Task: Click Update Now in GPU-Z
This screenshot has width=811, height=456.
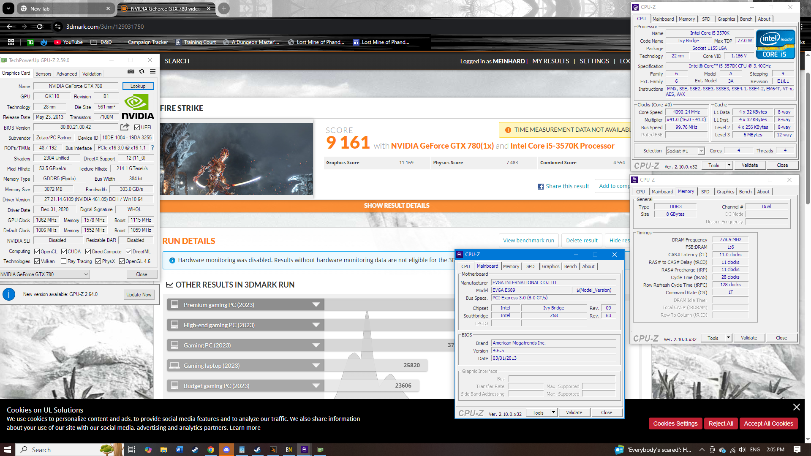Action: point(139,295)
